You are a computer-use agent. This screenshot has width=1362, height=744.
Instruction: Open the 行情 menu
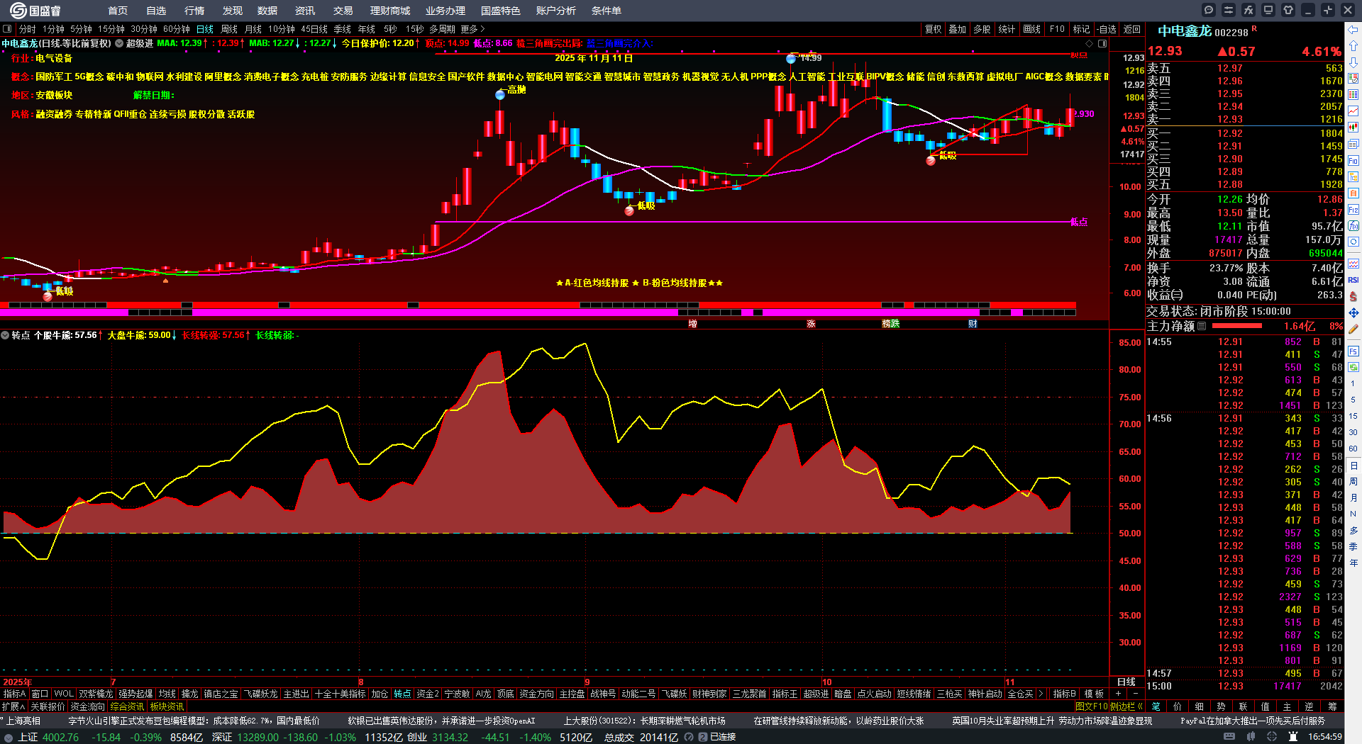click(194, 11)
